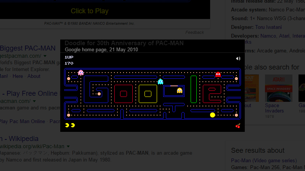Click the first remaining life icon
305x171 pixels.
tap(67, 125)
